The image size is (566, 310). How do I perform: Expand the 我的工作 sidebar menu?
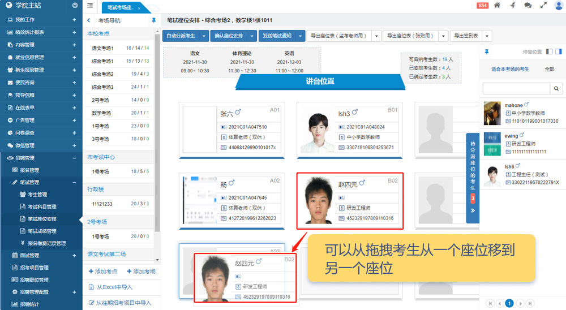[74, 19]
